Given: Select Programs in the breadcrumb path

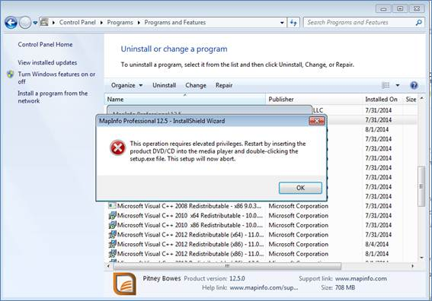Looking at the screenshot, I should (120, 22).
